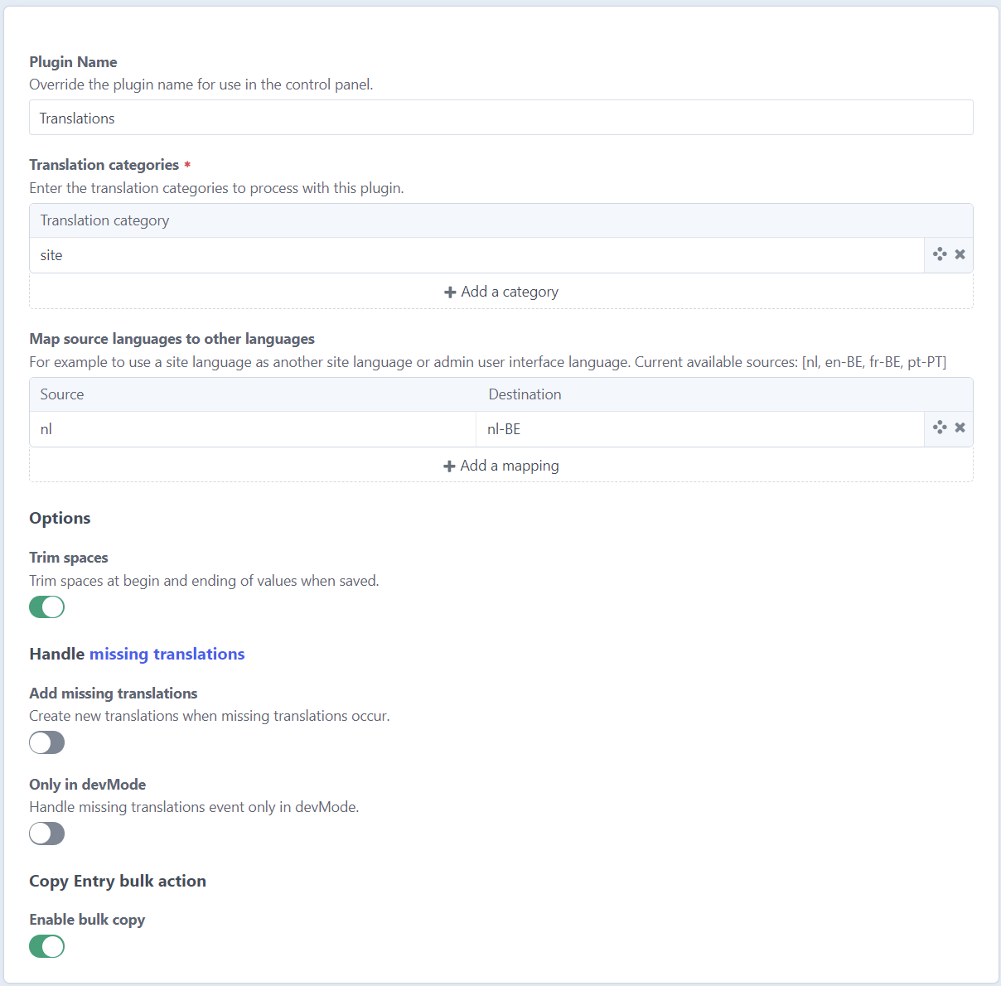Click the 'Plugin Name' field label
The height and width of the screenshot is (986, 1001).
[x=73, y=62]
